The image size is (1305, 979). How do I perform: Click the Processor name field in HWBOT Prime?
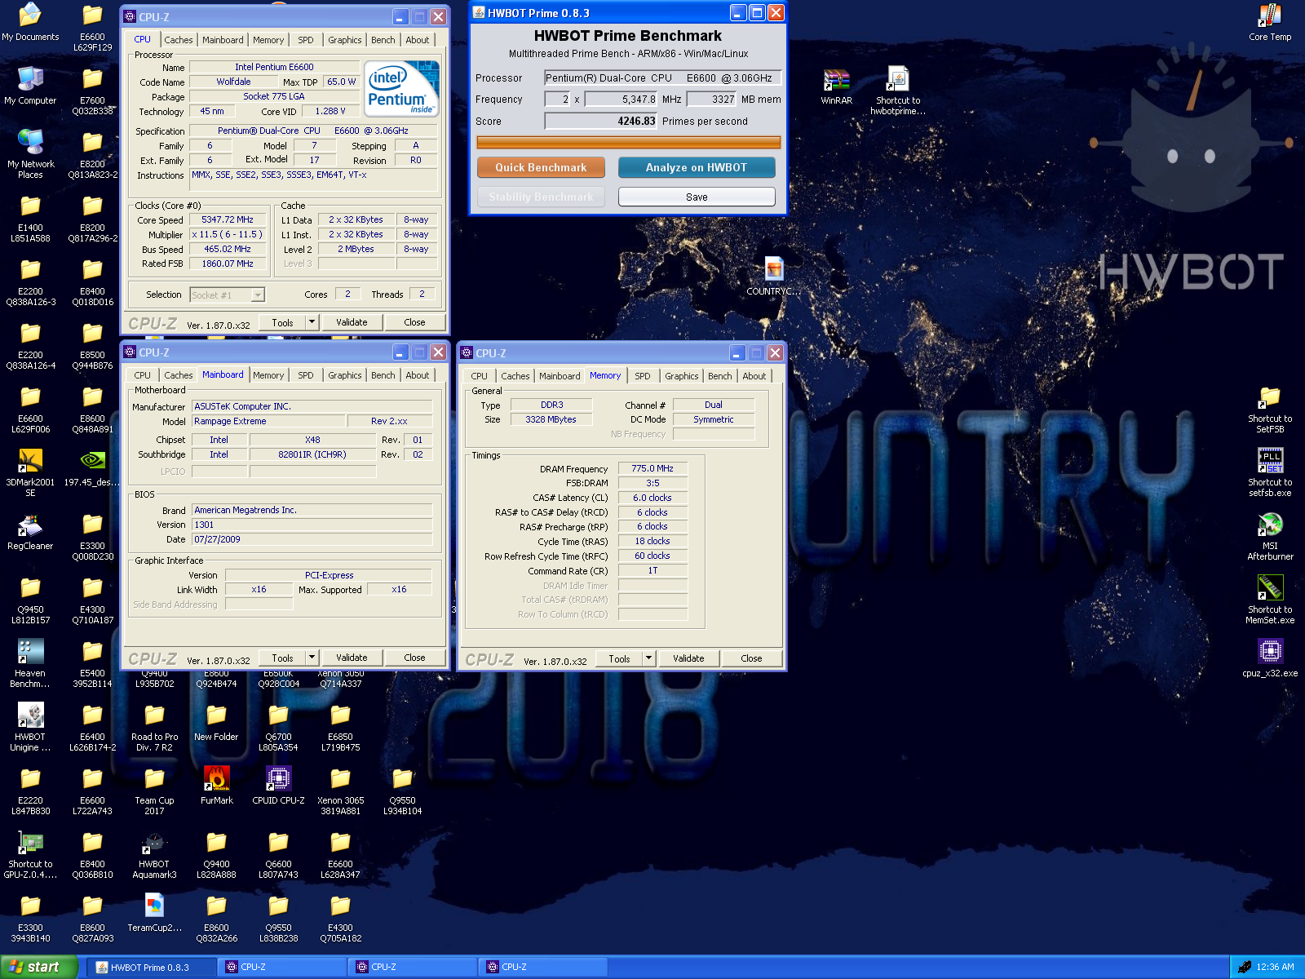tap(663, 78)
